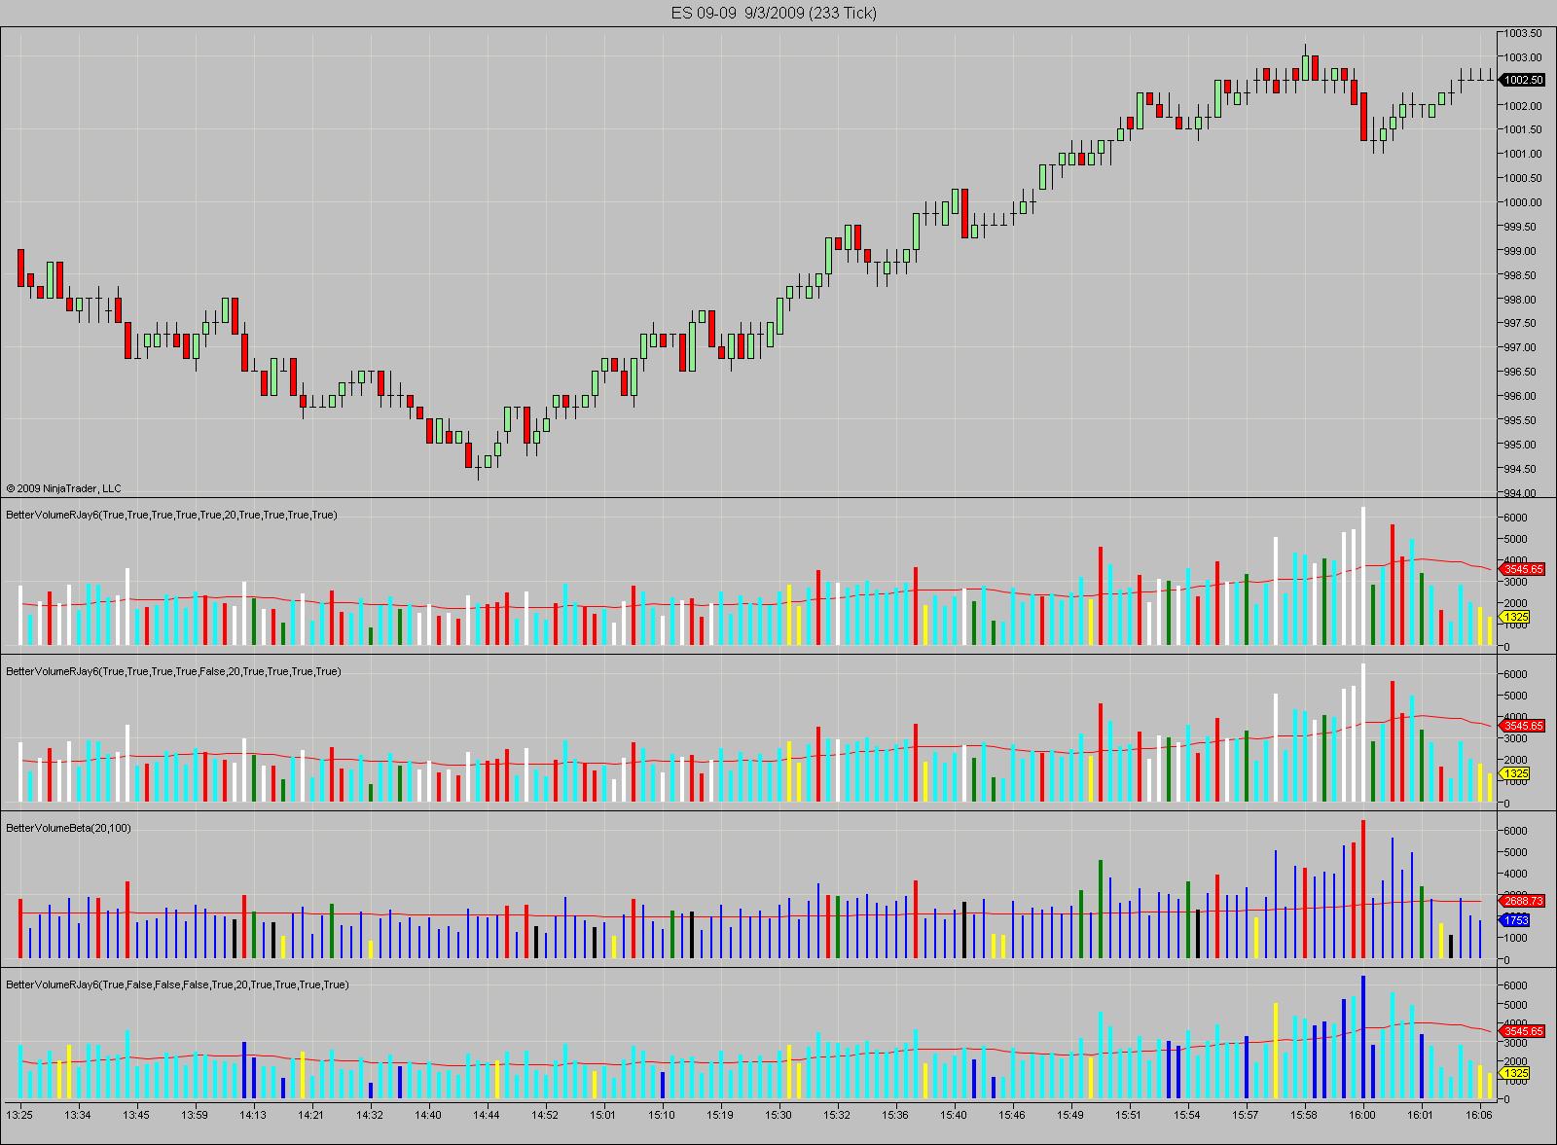Click the 1001.50 price axis label
Viewport: 1557px width, 1145px height.
[1523, 129]
